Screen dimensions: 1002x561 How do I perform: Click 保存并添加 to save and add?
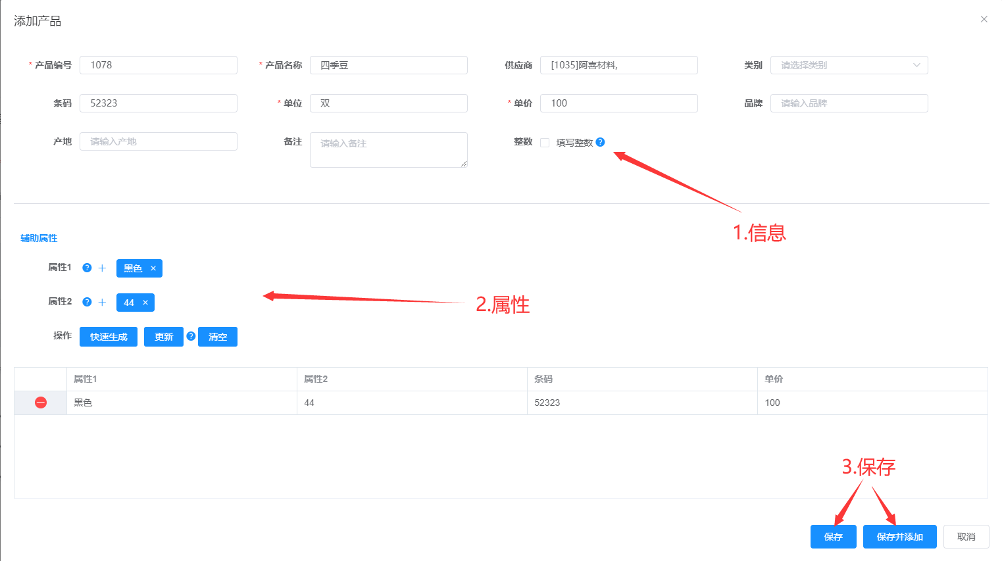[x=899, y=537]
